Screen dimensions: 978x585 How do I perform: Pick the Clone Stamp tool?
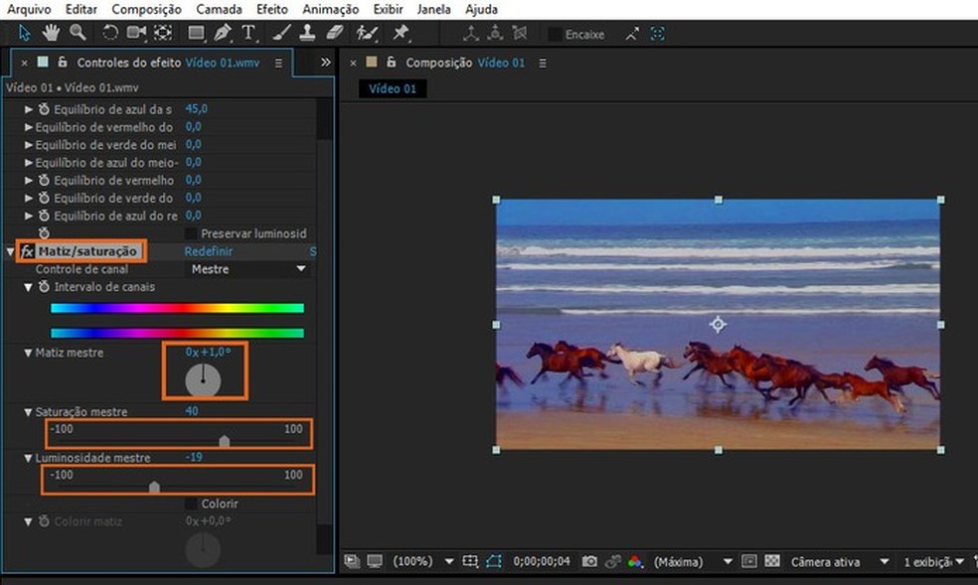click(307, 33)
